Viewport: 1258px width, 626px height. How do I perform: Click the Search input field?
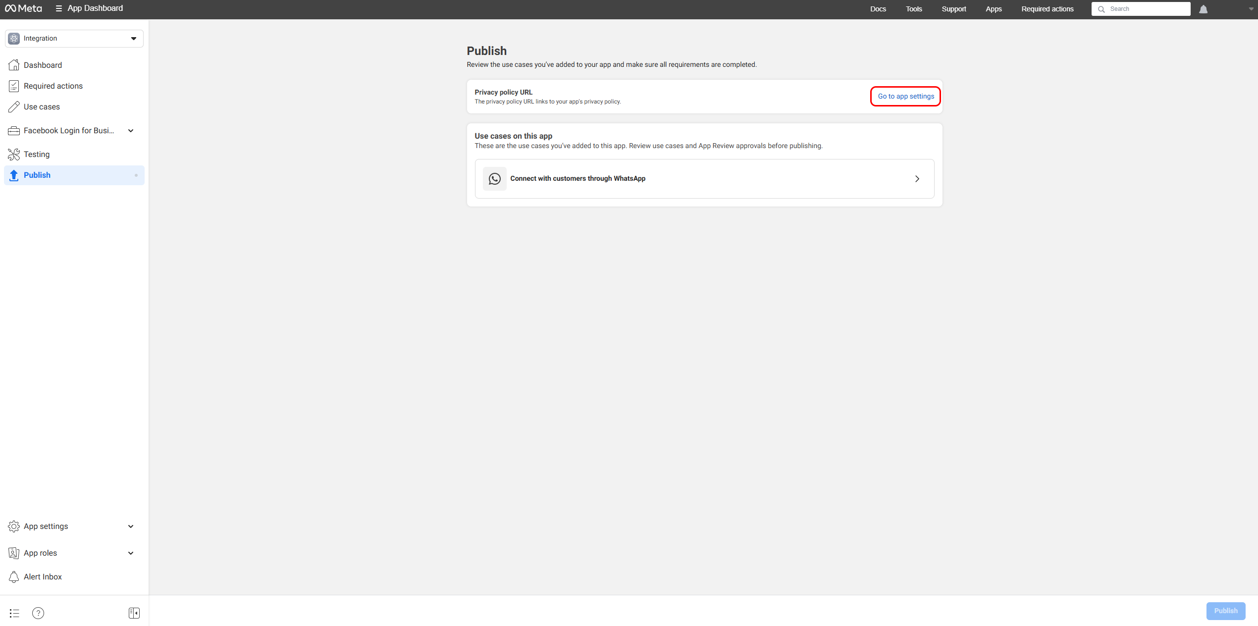tap(1141, 9)
